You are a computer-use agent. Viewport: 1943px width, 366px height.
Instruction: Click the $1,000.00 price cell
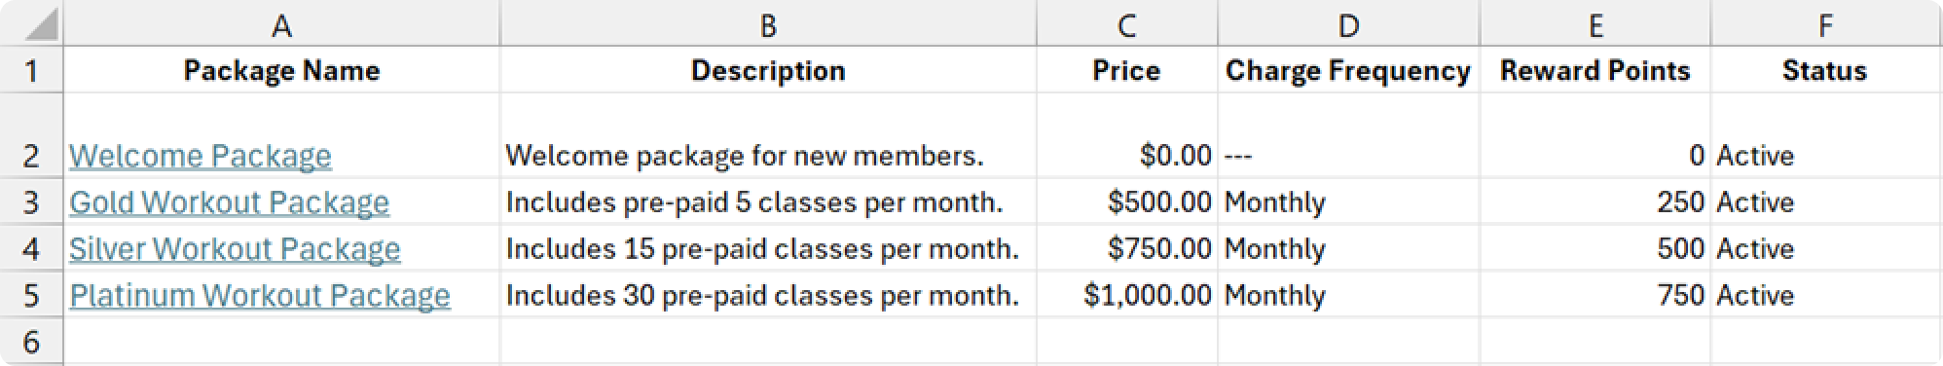coord(1126,296)
